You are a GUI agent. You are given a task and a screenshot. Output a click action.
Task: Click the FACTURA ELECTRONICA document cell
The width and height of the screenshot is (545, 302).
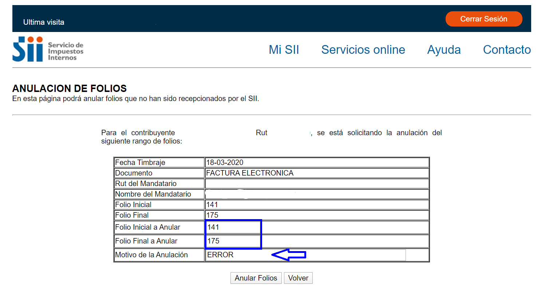(x=250, y=173)
